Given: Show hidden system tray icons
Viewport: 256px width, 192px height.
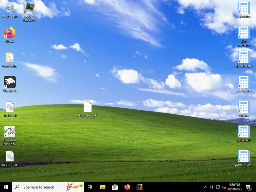Looking at the screenshot, I should (206, 187).
